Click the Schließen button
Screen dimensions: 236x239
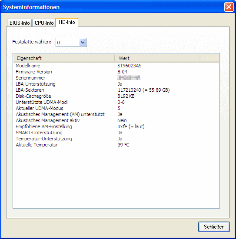[x=214, y=227]
